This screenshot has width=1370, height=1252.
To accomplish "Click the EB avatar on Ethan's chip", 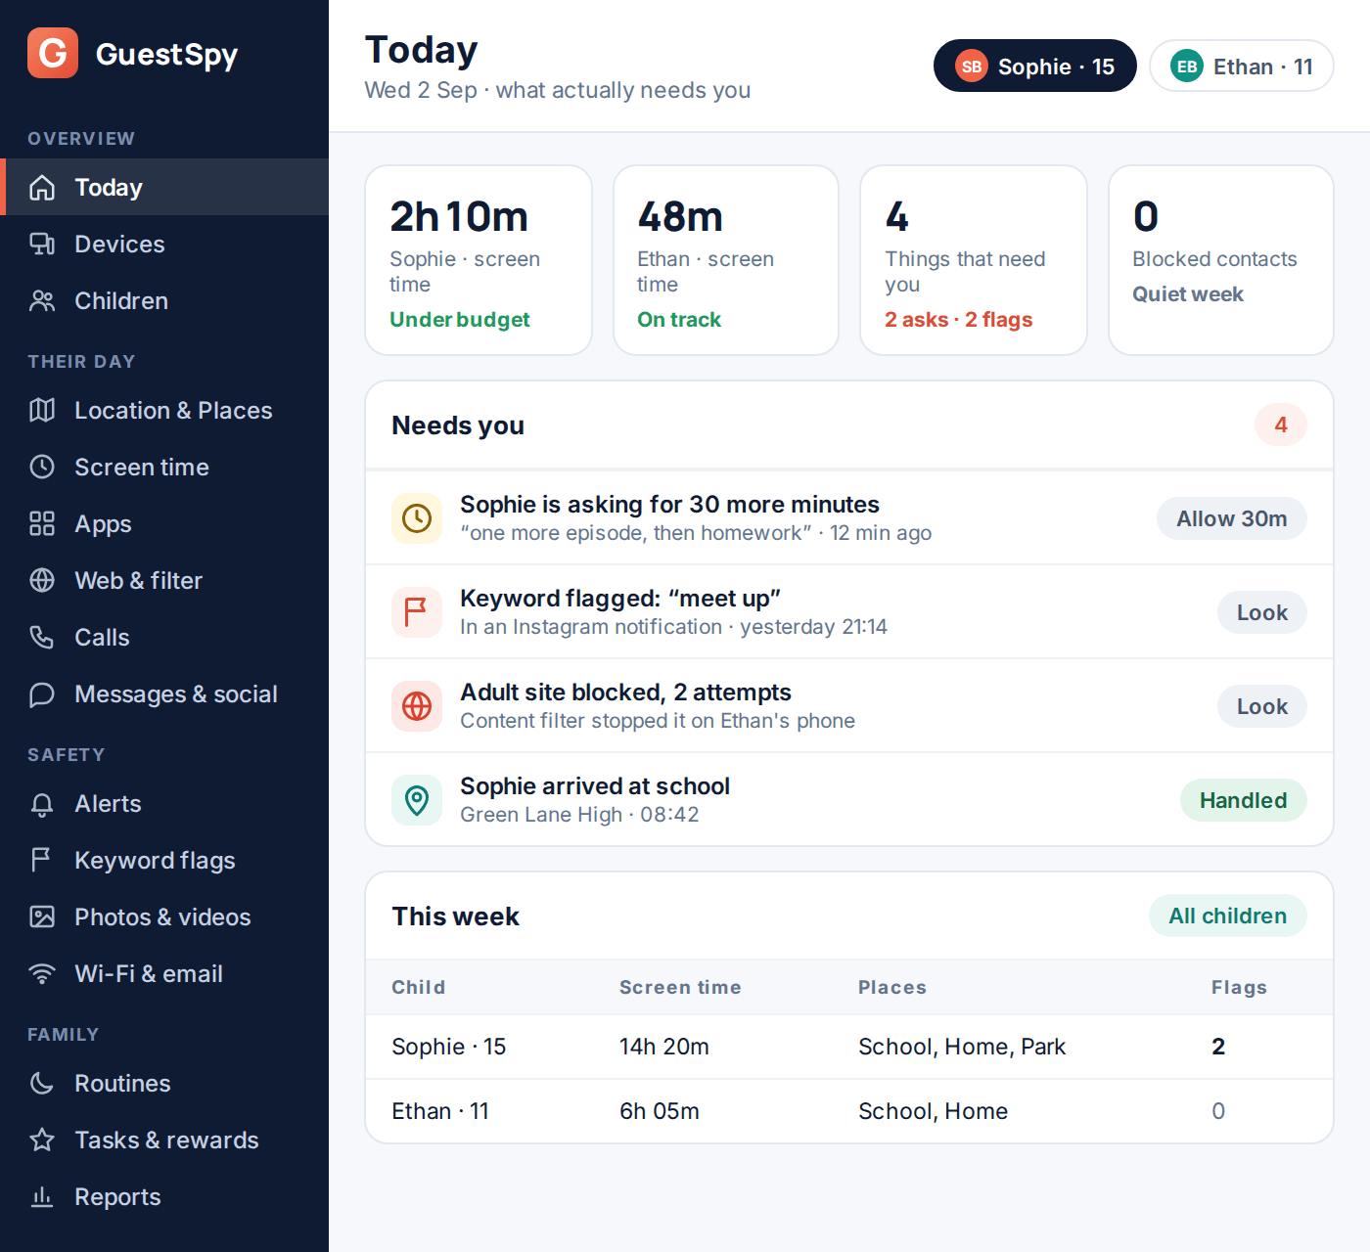I will click(x=1187, y=67).
